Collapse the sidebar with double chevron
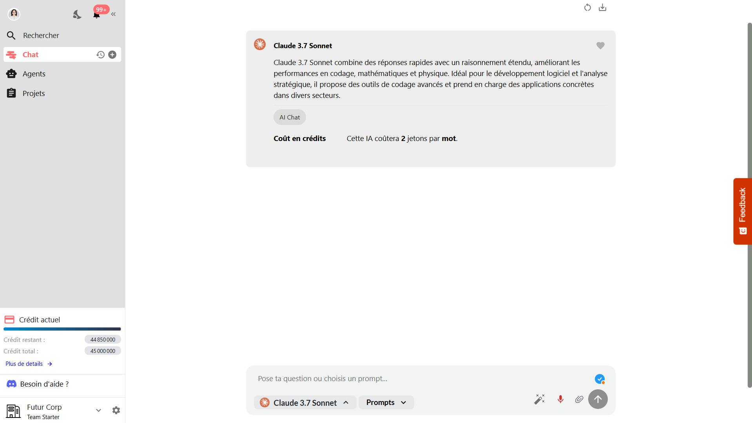This screenshot has width=752, height=423. tap(113, 14)
